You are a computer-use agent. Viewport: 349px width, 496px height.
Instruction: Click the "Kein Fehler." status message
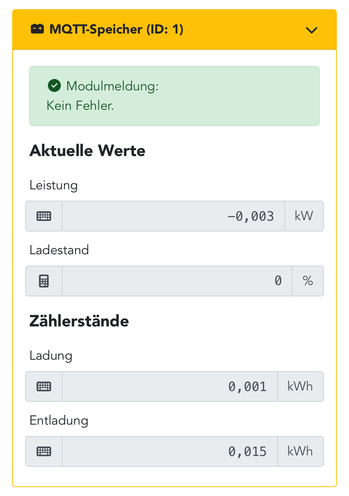80,105
